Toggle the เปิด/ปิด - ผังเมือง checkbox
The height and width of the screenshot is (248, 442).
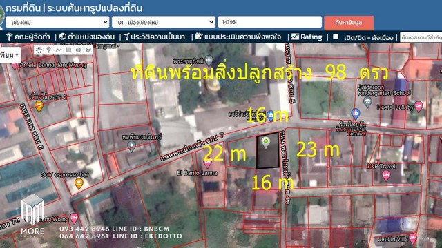click(335, 37)
